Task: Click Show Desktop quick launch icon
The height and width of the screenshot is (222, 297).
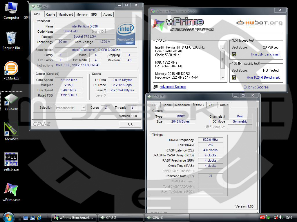Action: pos(26,218)
